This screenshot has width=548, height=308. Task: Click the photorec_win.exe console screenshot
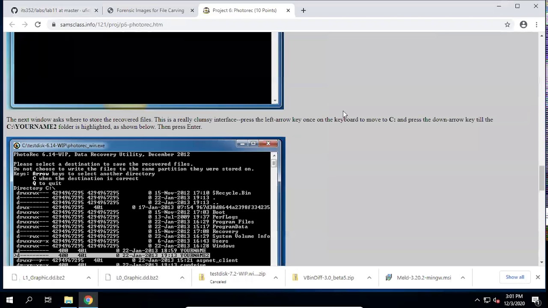tap(146, 202)
